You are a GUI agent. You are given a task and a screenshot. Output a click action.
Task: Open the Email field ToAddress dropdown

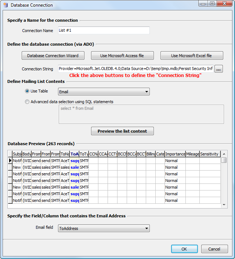(104, 228)
